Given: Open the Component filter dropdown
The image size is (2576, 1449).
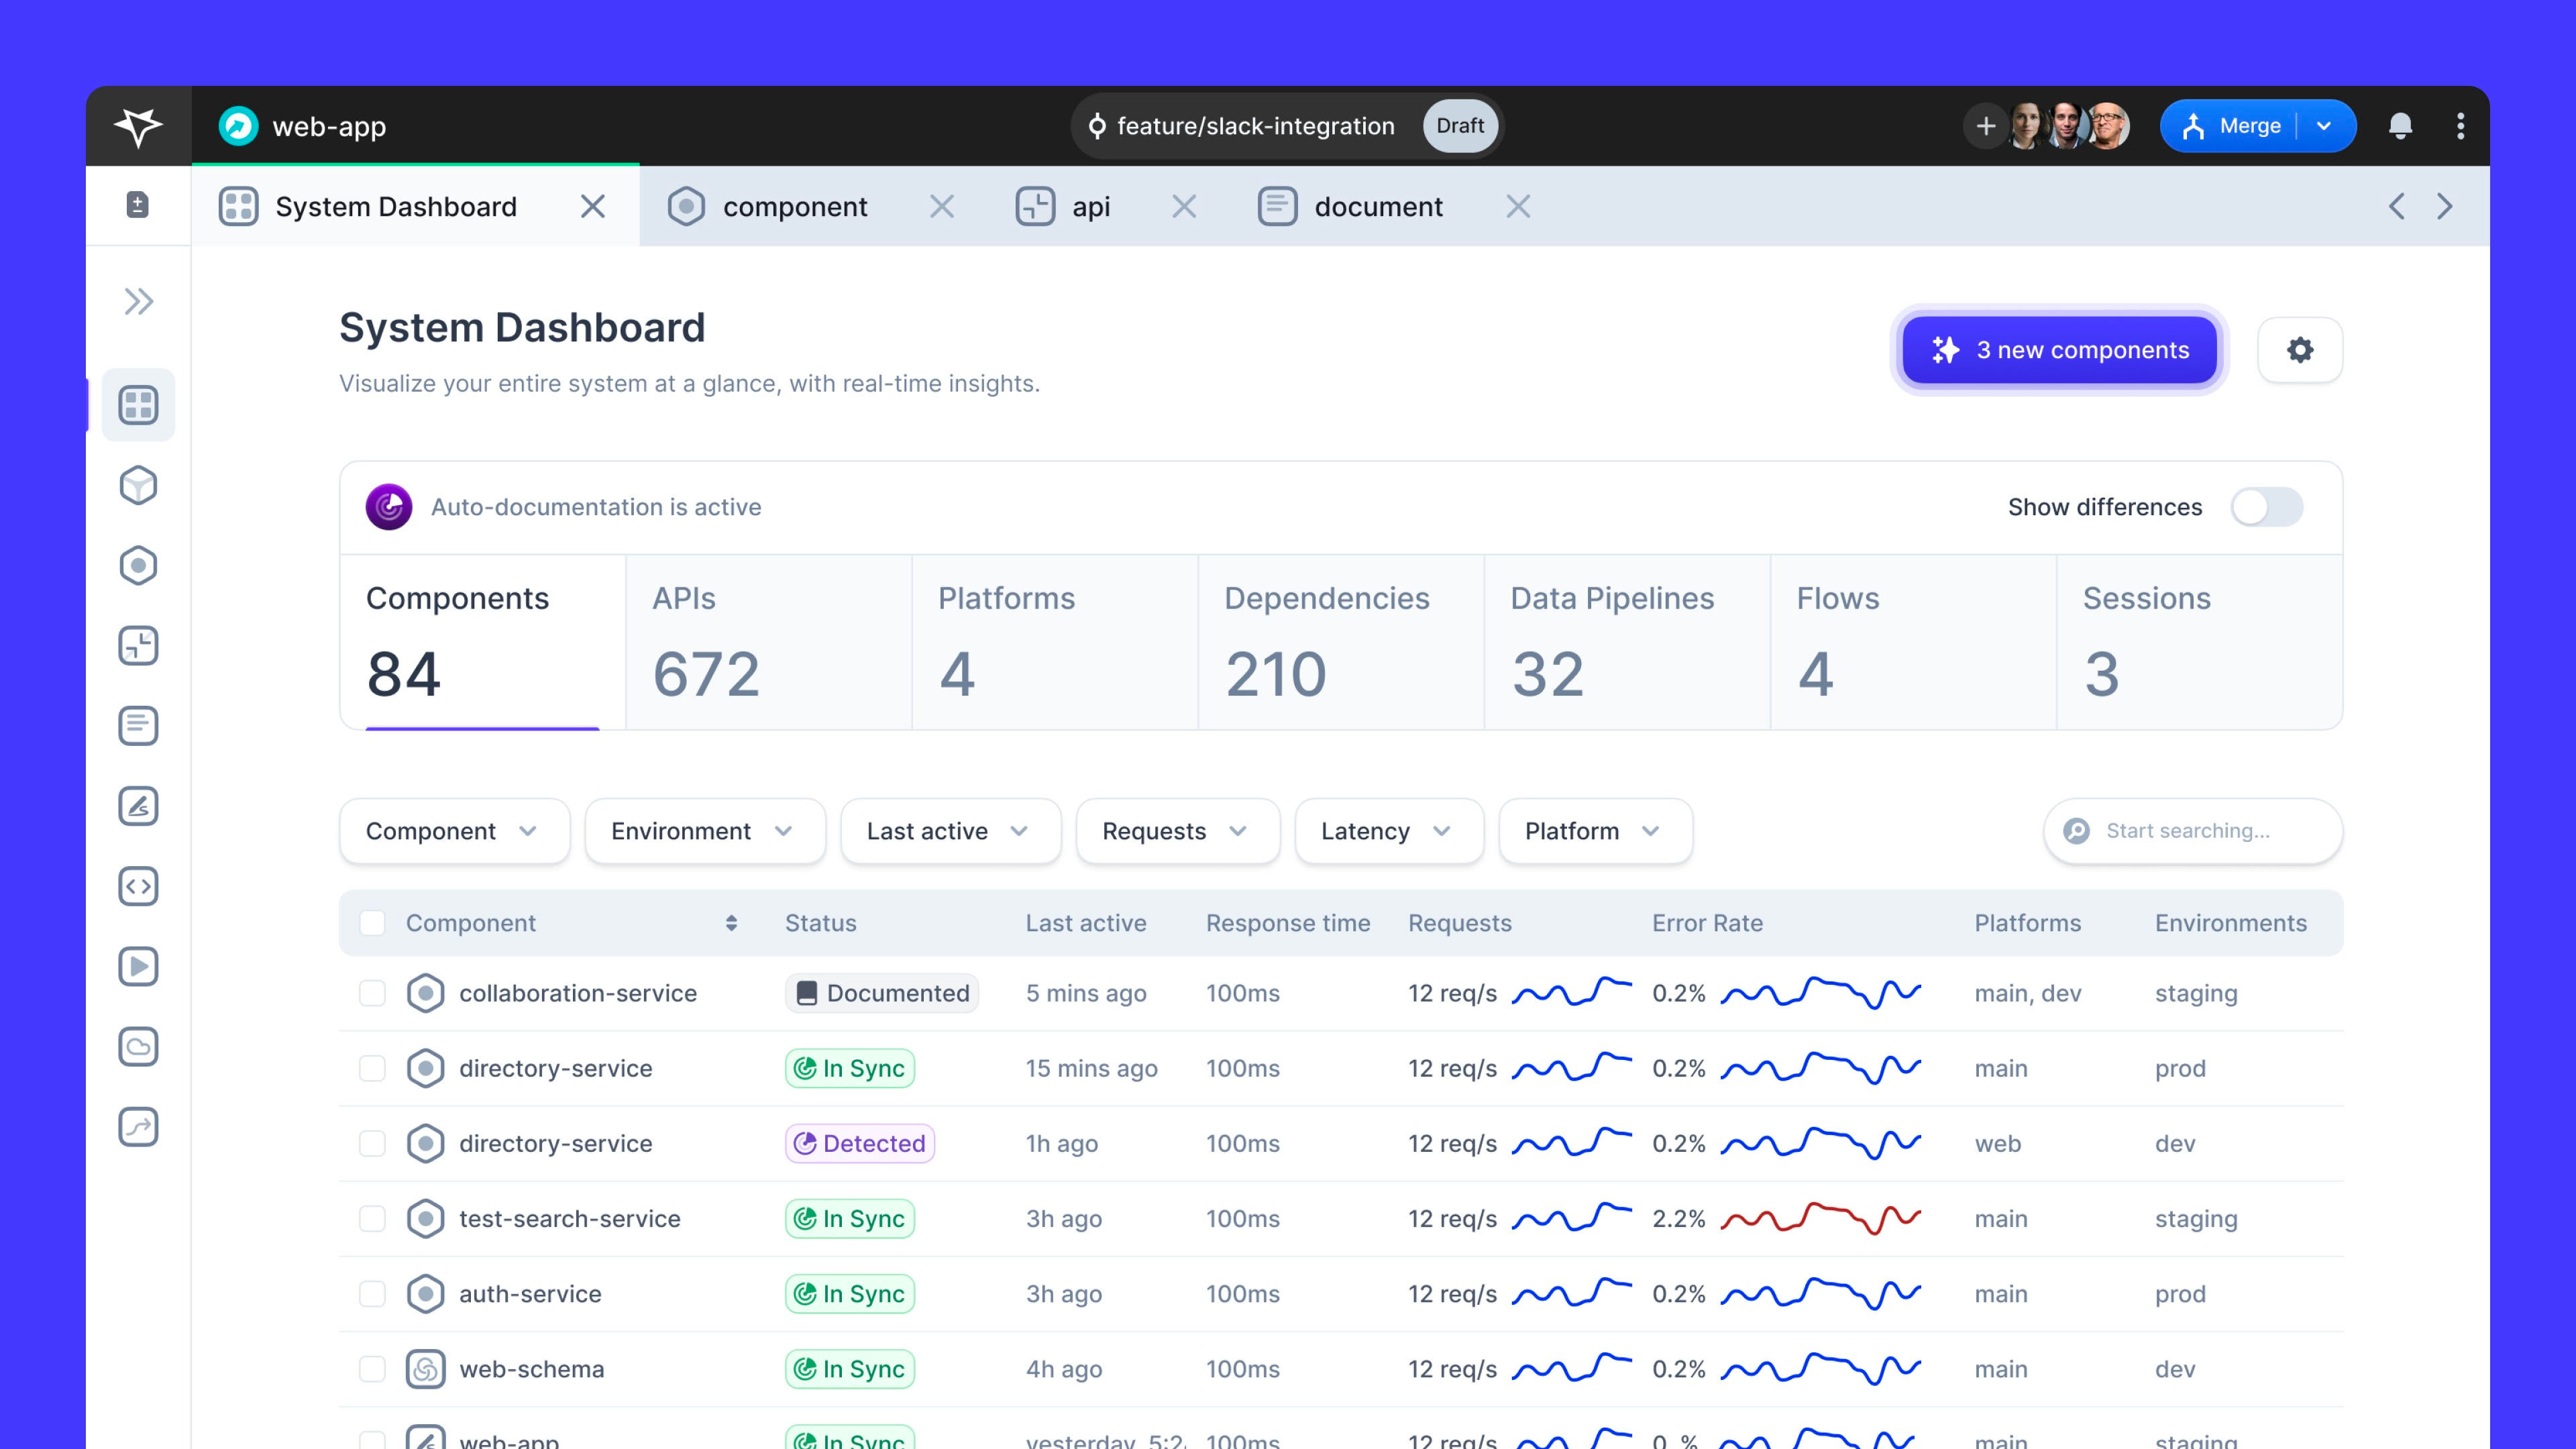Looking at the screenshot, I should [x=454, y=831].
